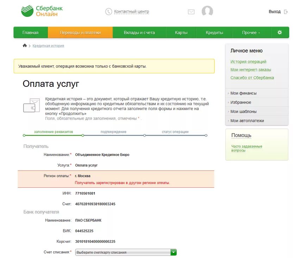
Task: Open the mail envelope icon in header
Action: (x=191, y=12)
